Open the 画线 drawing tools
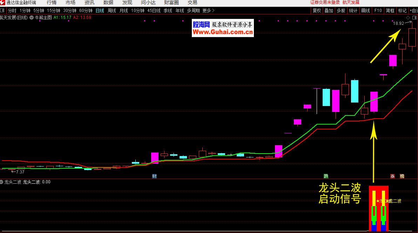Screen dimensions: 418x233 pyautogui.click(x=365, y=10)
